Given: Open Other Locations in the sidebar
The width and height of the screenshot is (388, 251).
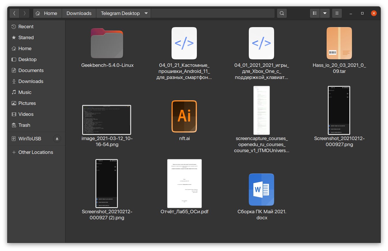Looking at the screenshot, I should tap(36, 152).
